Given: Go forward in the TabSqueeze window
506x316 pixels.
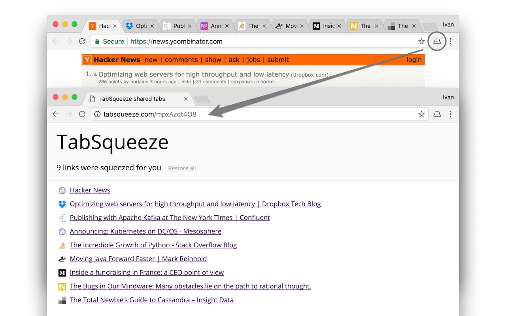Looking at the screenshot, I should [69, 114].
